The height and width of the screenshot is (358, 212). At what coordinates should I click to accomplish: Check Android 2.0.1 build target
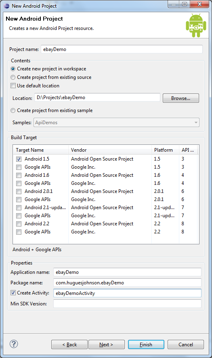pos(19,191)
